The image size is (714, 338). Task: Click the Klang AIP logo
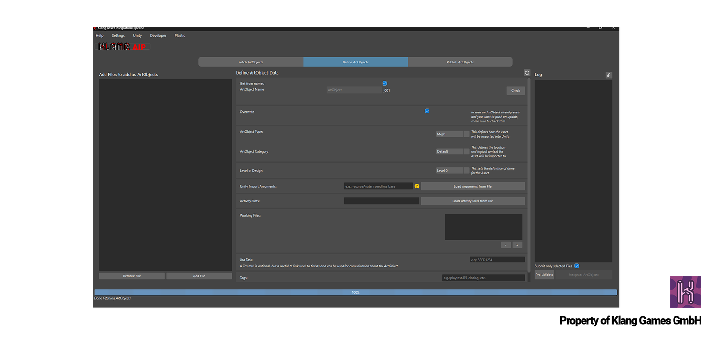point(124,47)
